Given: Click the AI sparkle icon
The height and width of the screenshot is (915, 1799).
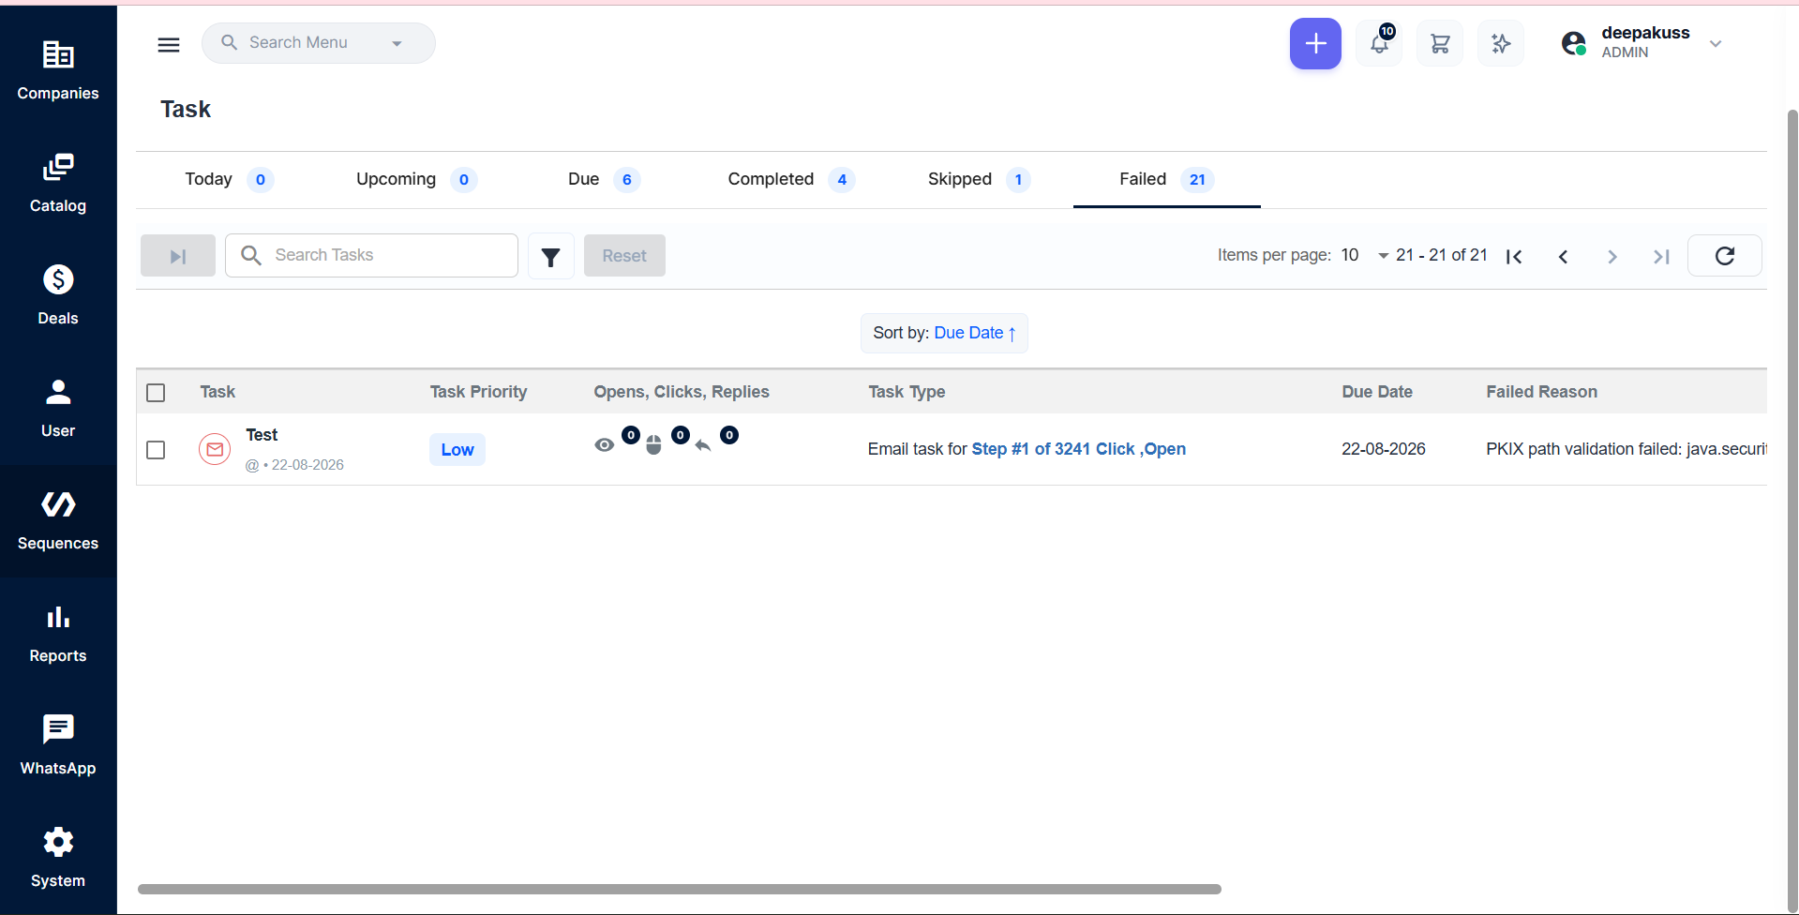Looking at the screenshot, I should point(1501,43).
